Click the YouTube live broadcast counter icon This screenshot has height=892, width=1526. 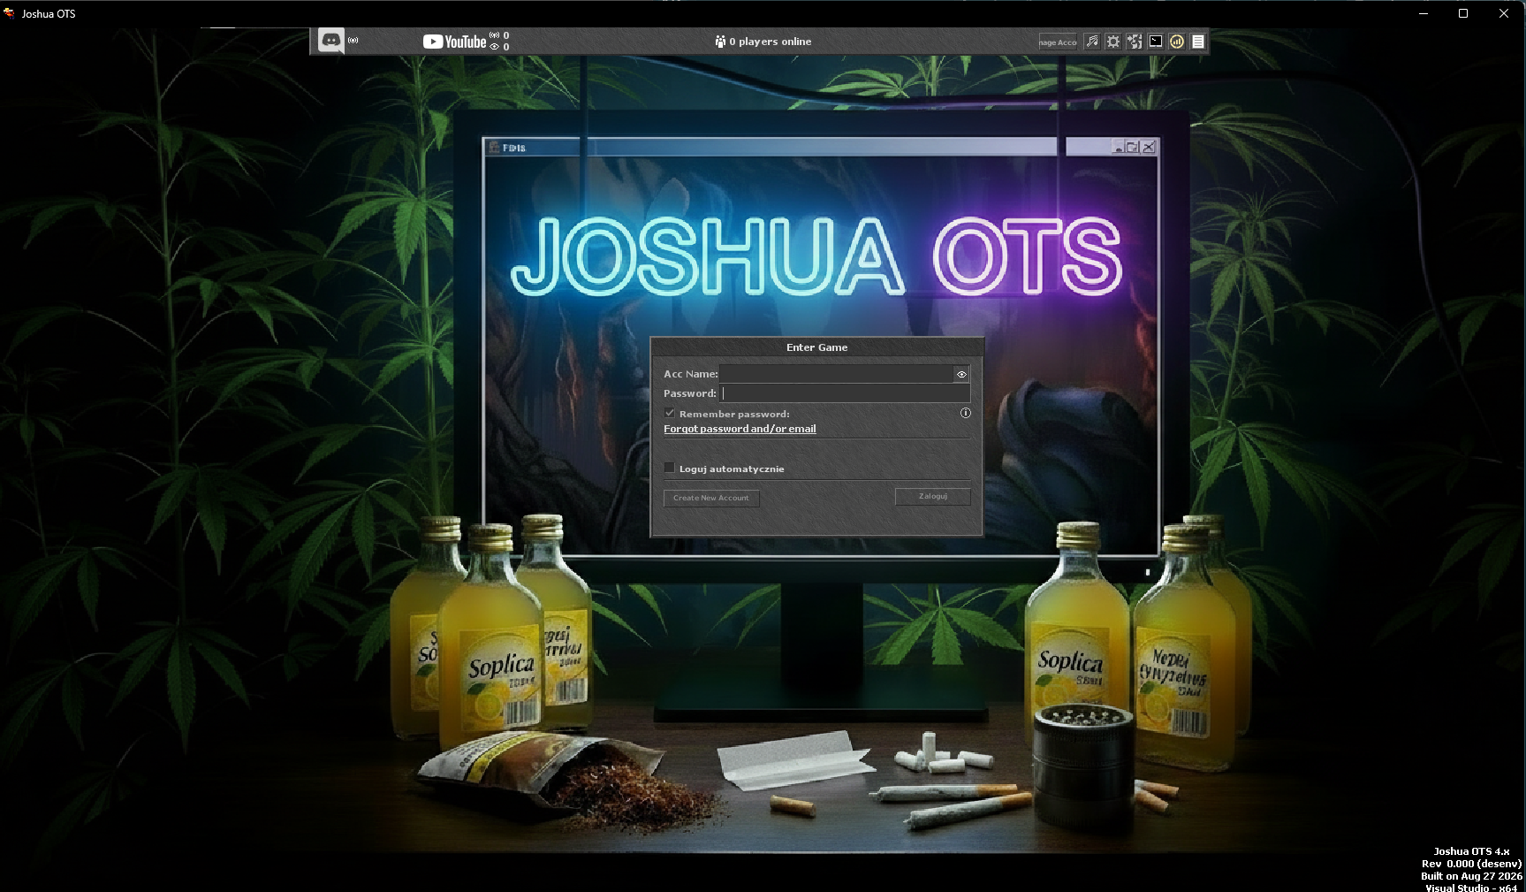[x=495, y=35]
